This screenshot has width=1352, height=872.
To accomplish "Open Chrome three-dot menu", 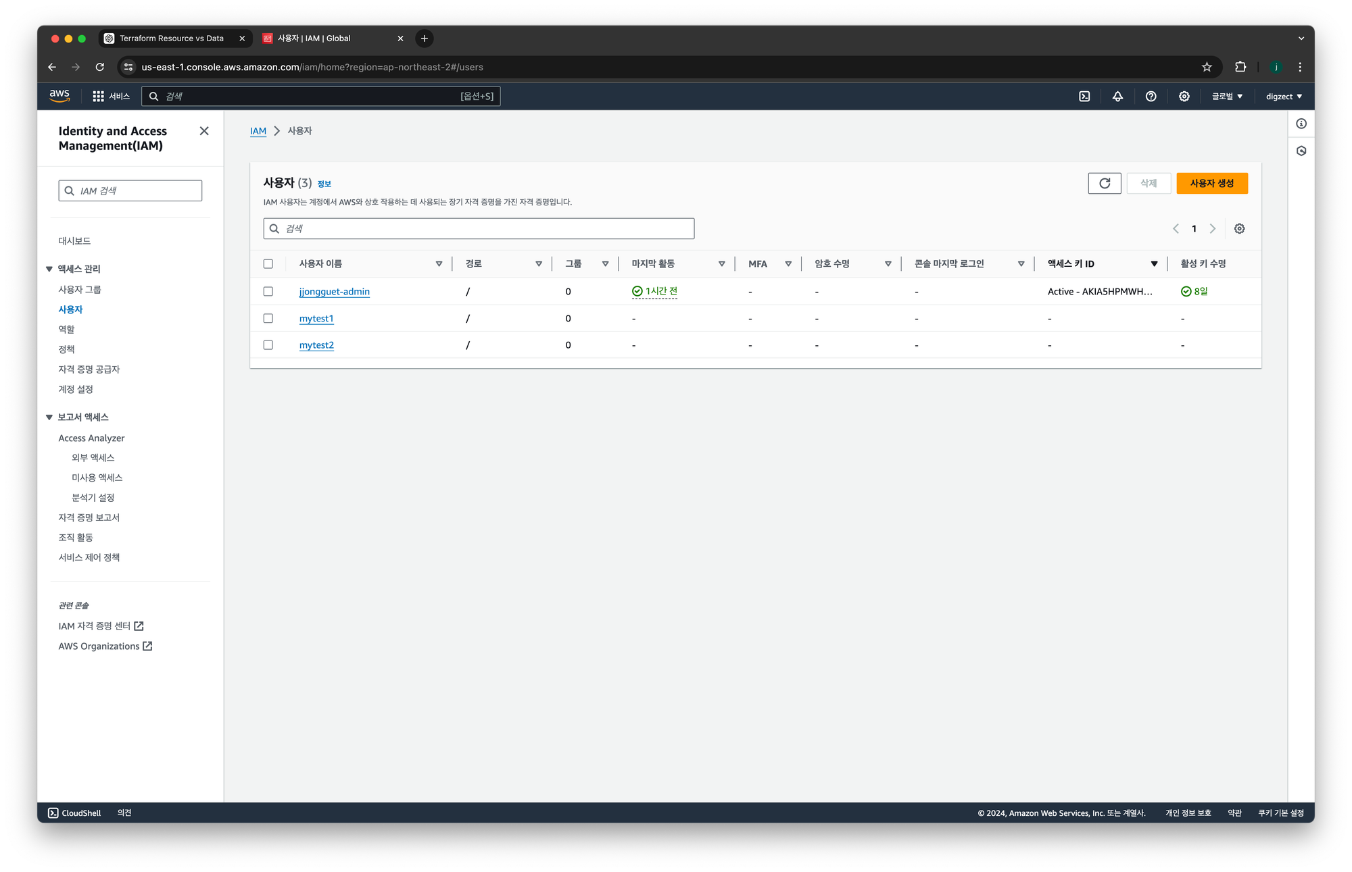I will pos(1300,67).
